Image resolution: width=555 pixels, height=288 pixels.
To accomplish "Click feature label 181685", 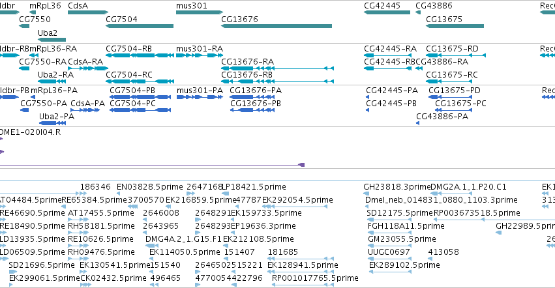I will tap(283, 252).
